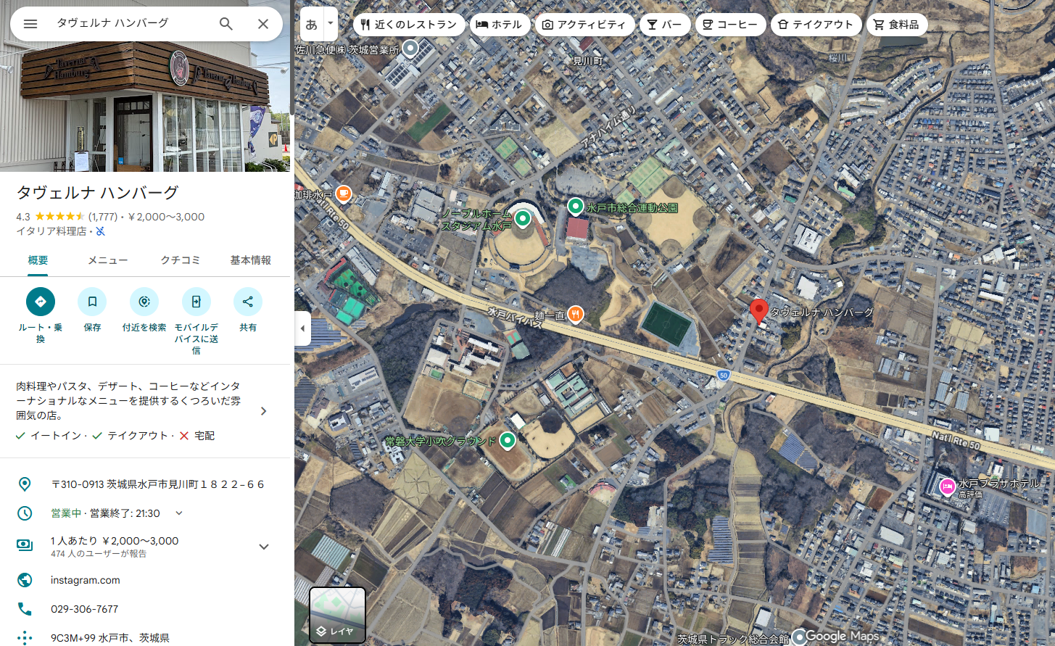The height and width of the screenshot is (646, 1055).
Task: Clear the search with the X icon
Action: pyautogui.click(x=263, y=24)
